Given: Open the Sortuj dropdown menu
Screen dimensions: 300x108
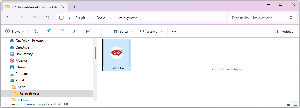Looking at the screenshot, I should pyautogui.click(x=123, y=32).
